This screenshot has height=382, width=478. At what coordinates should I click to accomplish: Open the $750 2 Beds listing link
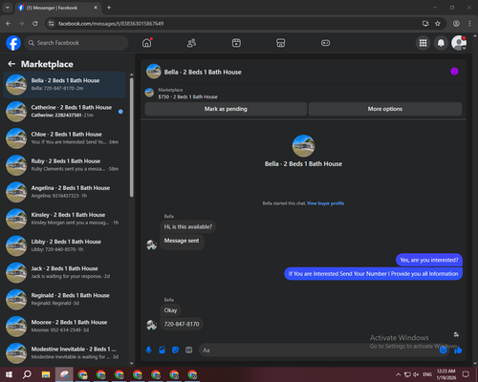(x=188, y=96)
